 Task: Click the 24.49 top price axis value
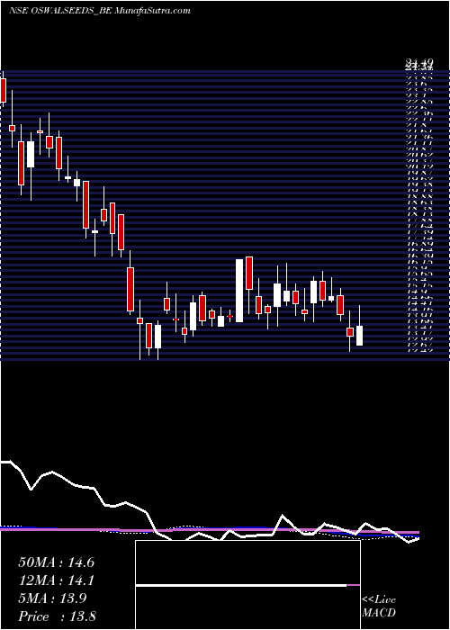point(418,63)
